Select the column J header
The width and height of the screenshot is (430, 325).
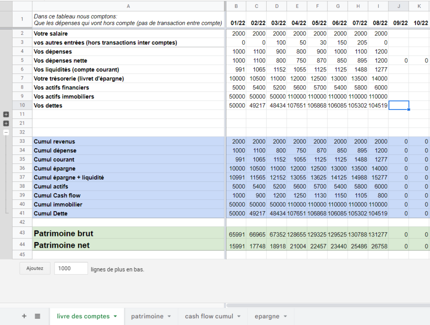(x=399, y=6)
